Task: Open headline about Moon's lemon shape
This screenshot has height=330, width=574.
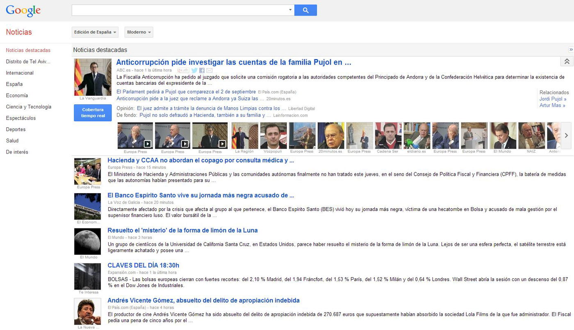Action: coord(182,231)
